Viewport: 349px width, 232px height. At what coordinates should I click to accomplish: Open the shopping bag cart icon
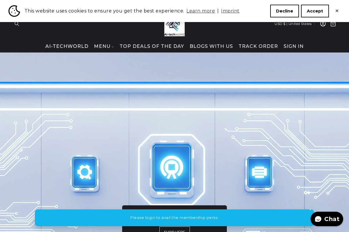333,24
